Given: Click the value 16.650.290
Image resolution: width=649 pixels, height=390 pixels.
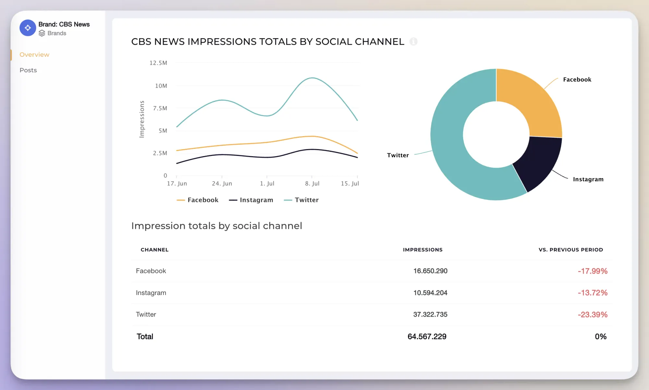Looking at the screenshot, I should point(430,271).
